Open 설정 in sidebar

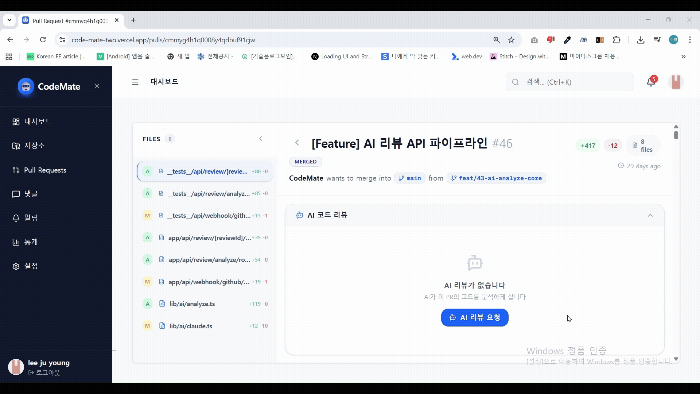(25, 266)
